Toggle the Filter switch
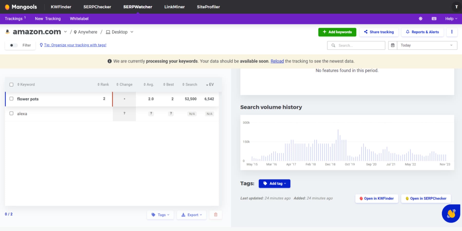The height and width of the screenshot is (231, 462). 13,45
